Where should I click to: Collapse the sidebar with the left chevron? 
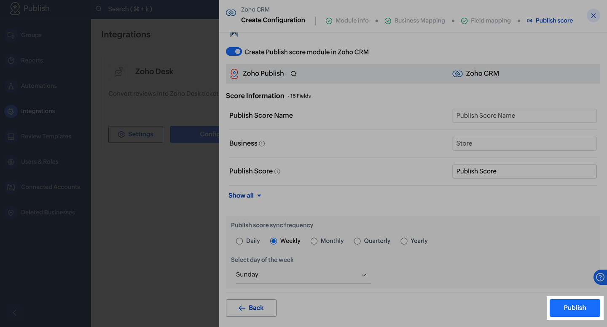pyautogui.click(x=14, y=313)
